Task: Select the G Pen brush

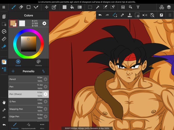Action: [28, 102]
